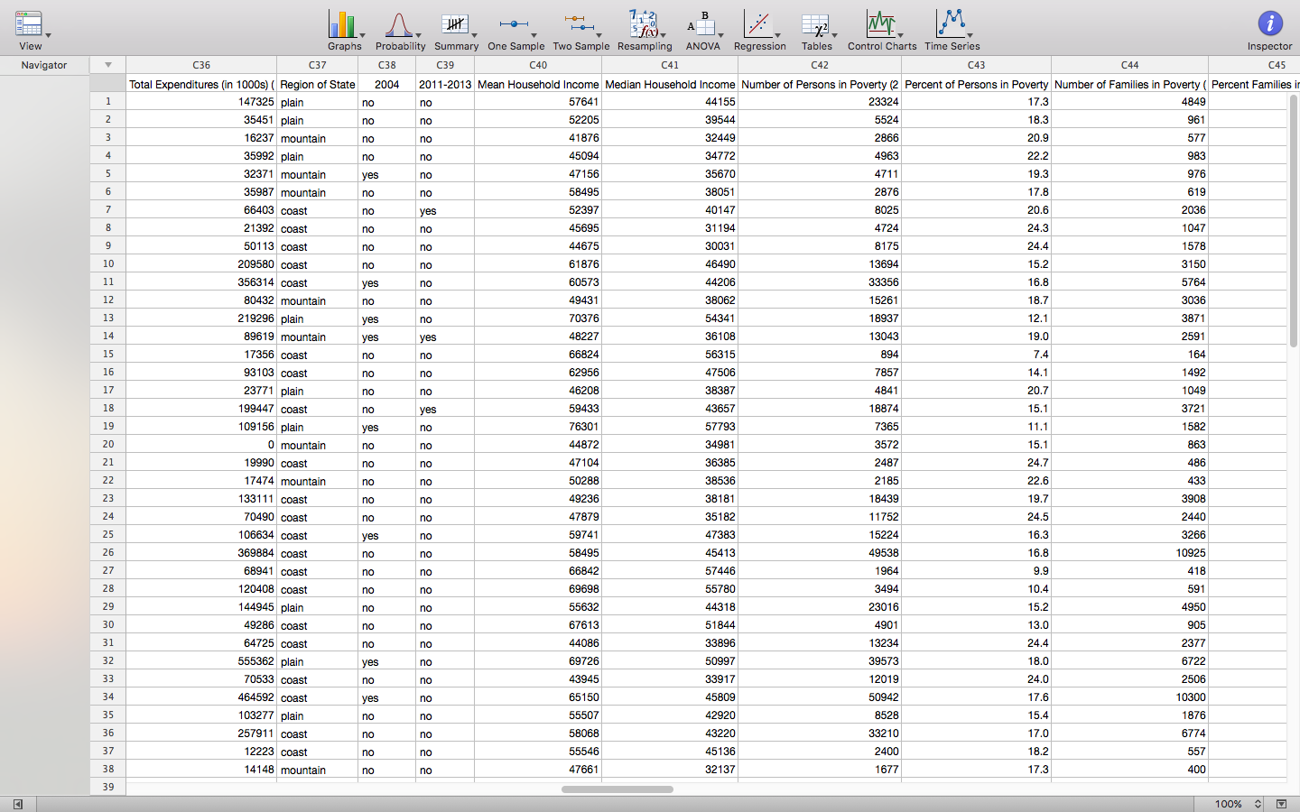Click Persons in Poverty cell 50942
The width and height of the screenshot is (1300, 812).
tap(820, 697)
